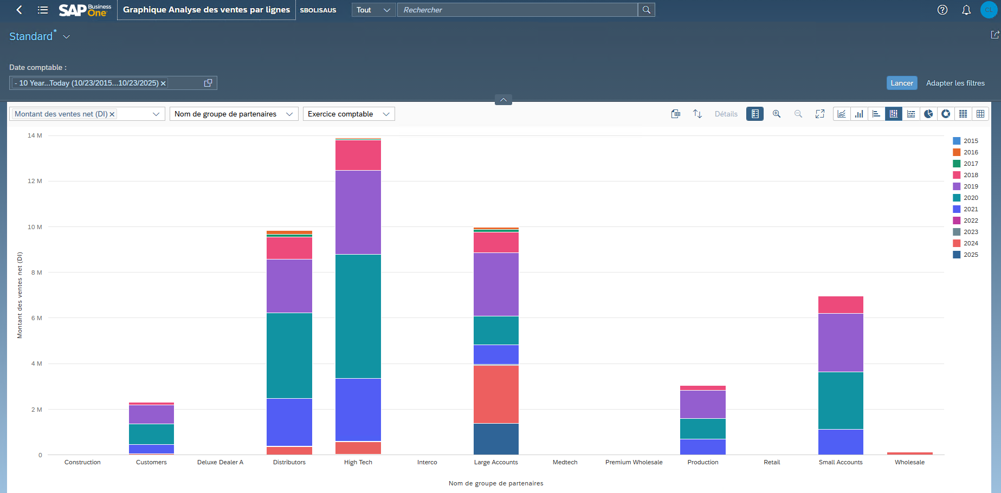1001x493 pixels.
Task: Select the pie chart type
Action: (928, 114)
